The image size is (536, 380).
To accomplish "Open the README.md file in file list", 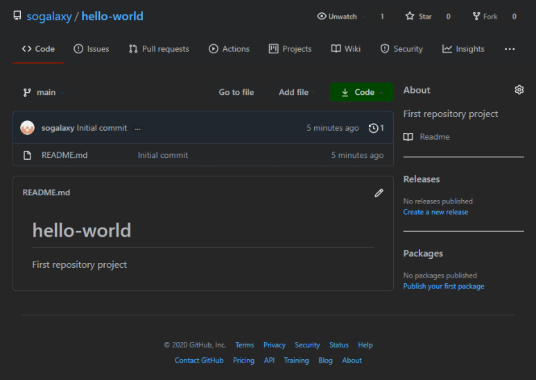I will [x=64, y=155].
